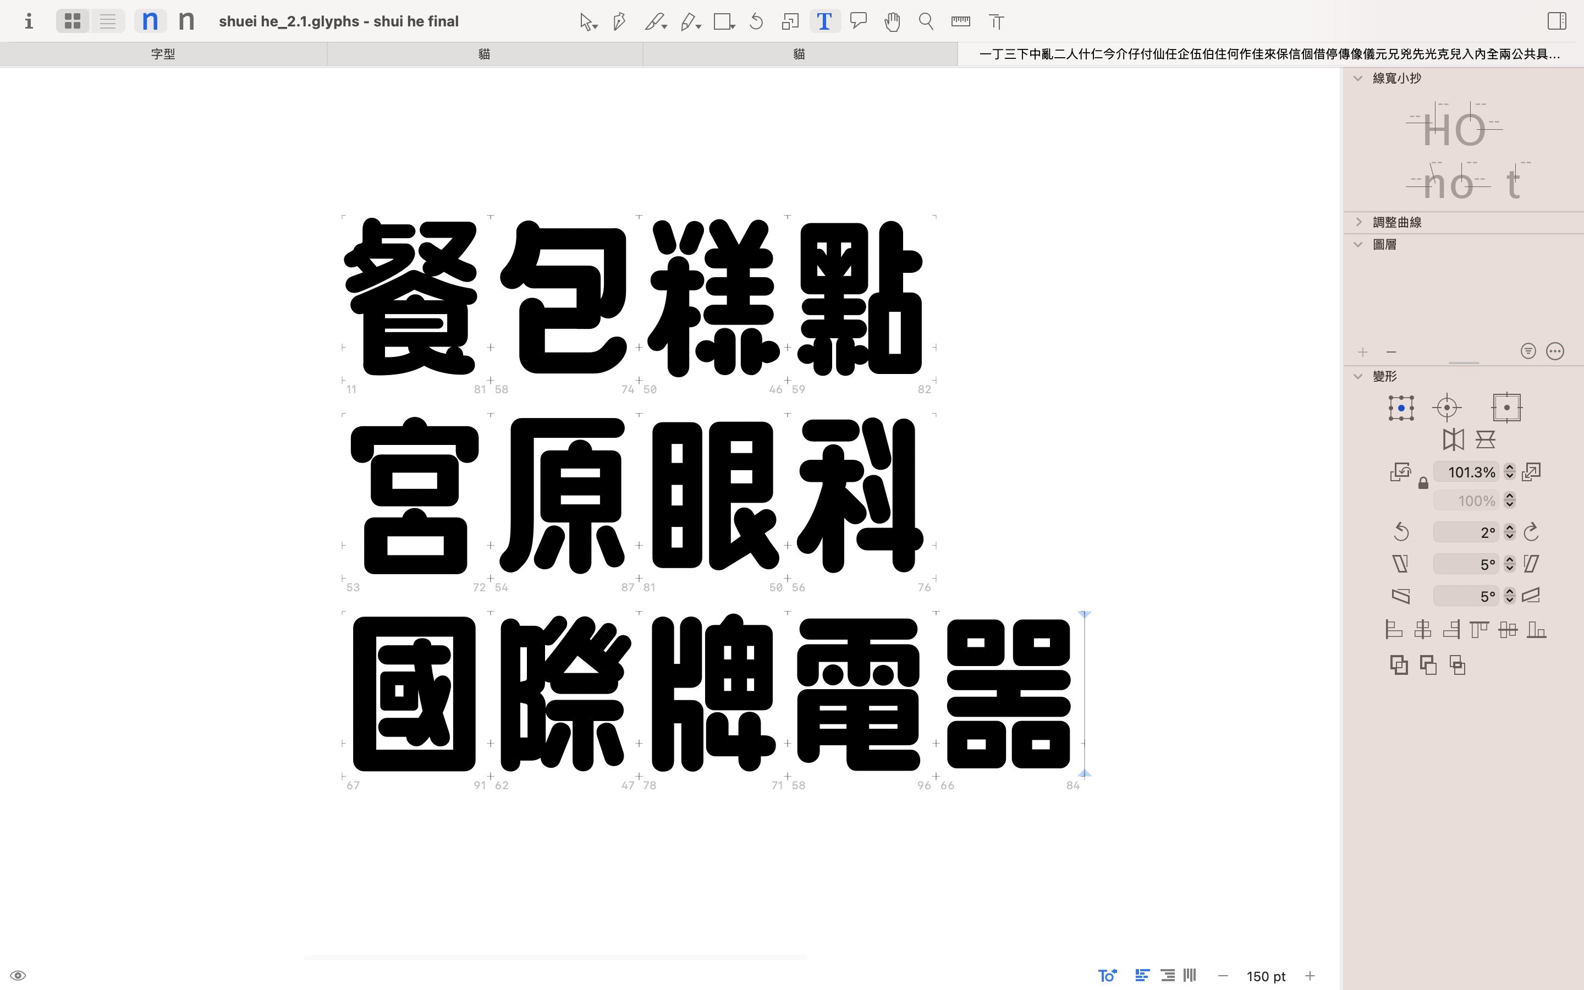Switch to grid font view
This screenshot has height=990, width=1584.
(73, 21)
